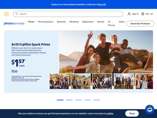
Task: Click thumbnail of silhouettes raising arms
Action: click(124, 81)
